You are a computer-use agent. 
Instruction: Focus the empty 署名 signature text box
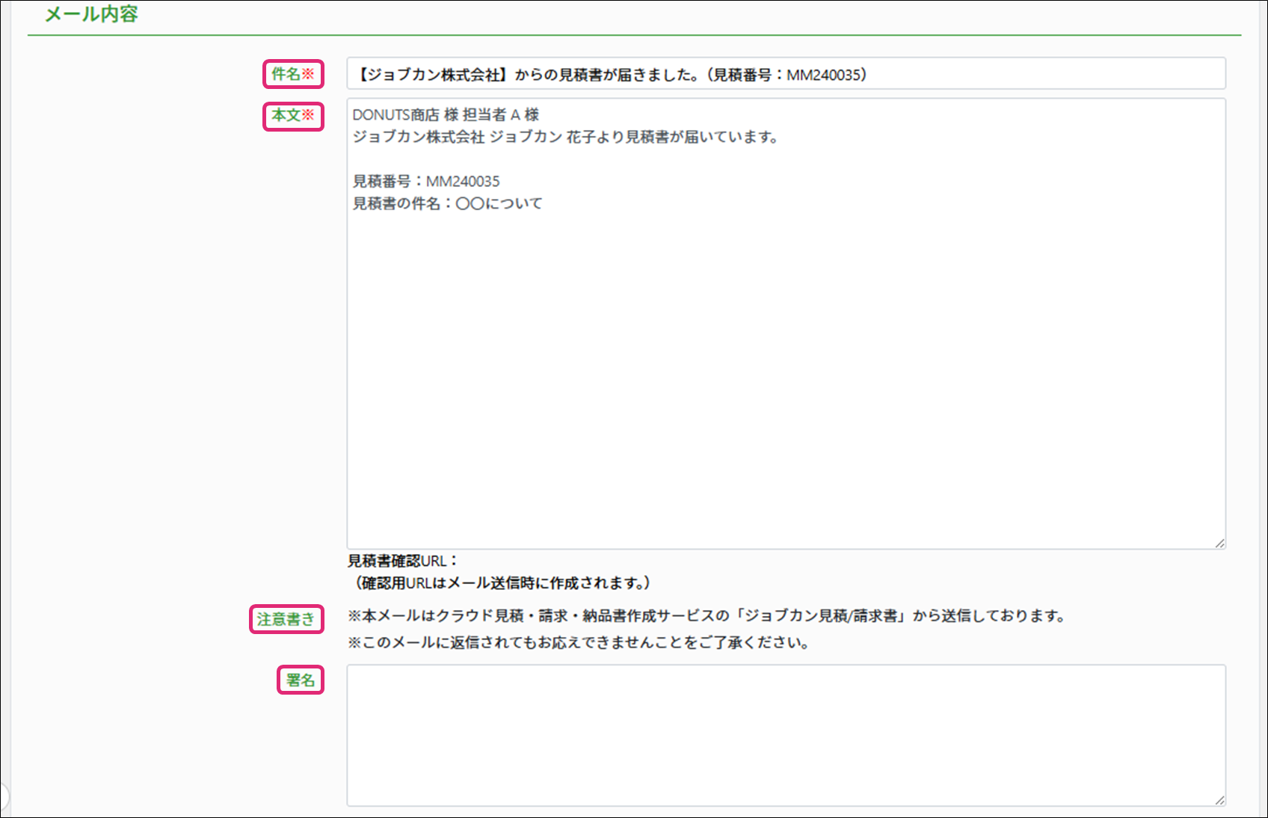(x=785, y=735)
